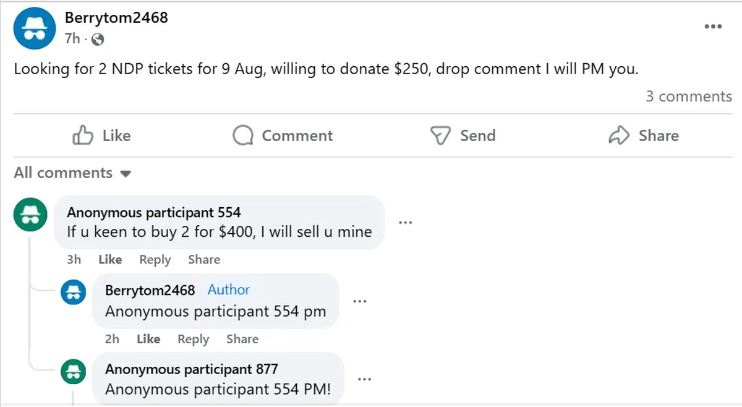Click Anonymous participant 554's green avatar

[30, 215]
